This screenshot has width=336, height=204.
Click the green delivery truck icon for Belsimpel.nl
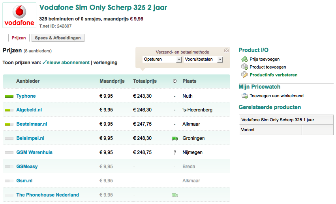(175, 138)
